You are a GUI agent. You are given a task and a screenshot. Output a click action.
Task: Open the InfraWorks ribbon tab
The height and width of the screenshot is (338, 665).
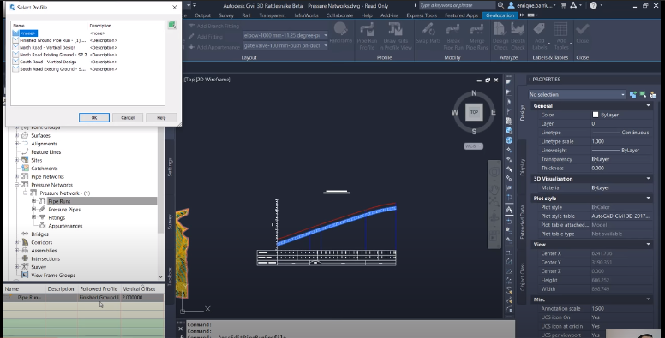(x=306, y=15)
